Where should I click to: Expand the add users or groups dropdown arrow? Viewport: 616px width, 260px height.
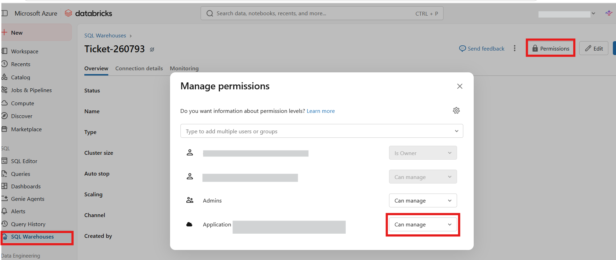point(456,131)
